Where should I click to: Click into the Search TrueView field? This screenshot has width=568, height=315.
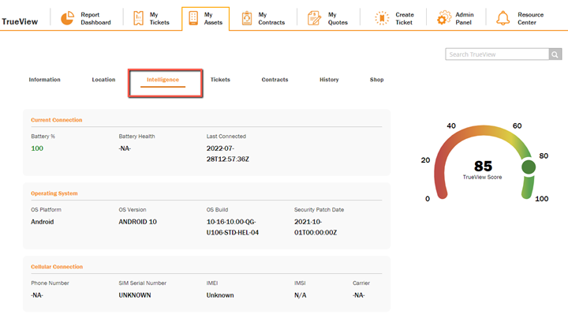(x=497, y=54)
